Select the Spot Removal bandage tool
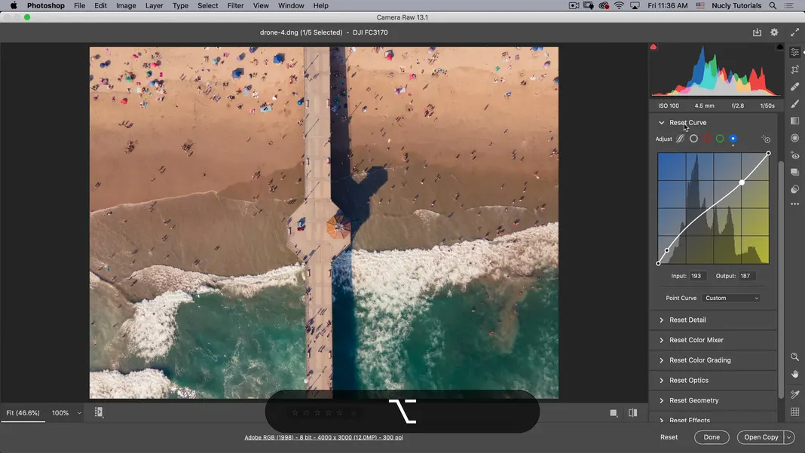The height and width of the screenshot is (453, 805). 794,86
